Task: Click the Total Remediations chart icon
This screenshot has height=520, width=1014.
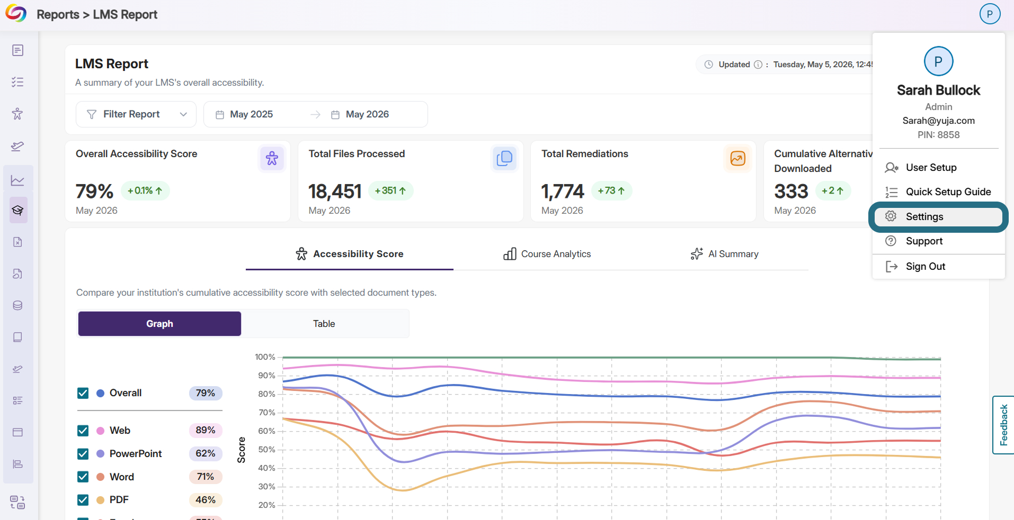Action: [737, 158]
